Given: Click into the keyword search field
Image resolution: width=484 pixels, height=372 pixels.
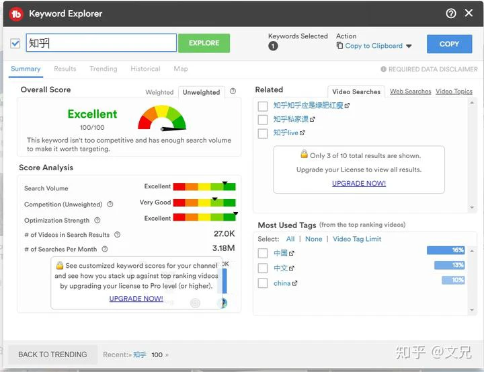Looking at the screenshot, I should 102,42.
